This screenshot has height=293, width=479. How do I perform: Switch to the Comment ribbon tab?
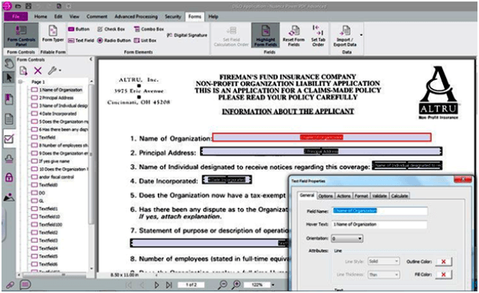(x=97, y=16)
